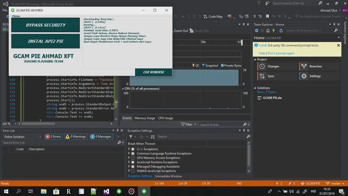Click the notifications filter flag icon
The width and height of the screenshot is (348, 196).
click(x=259, y=3)
